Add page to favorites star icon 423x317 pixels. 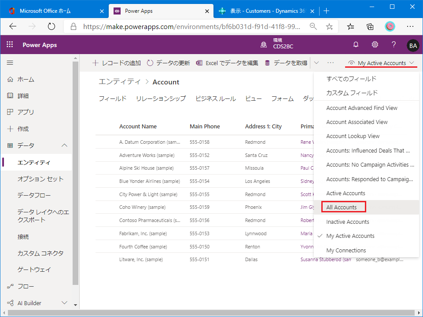(329, 26)
